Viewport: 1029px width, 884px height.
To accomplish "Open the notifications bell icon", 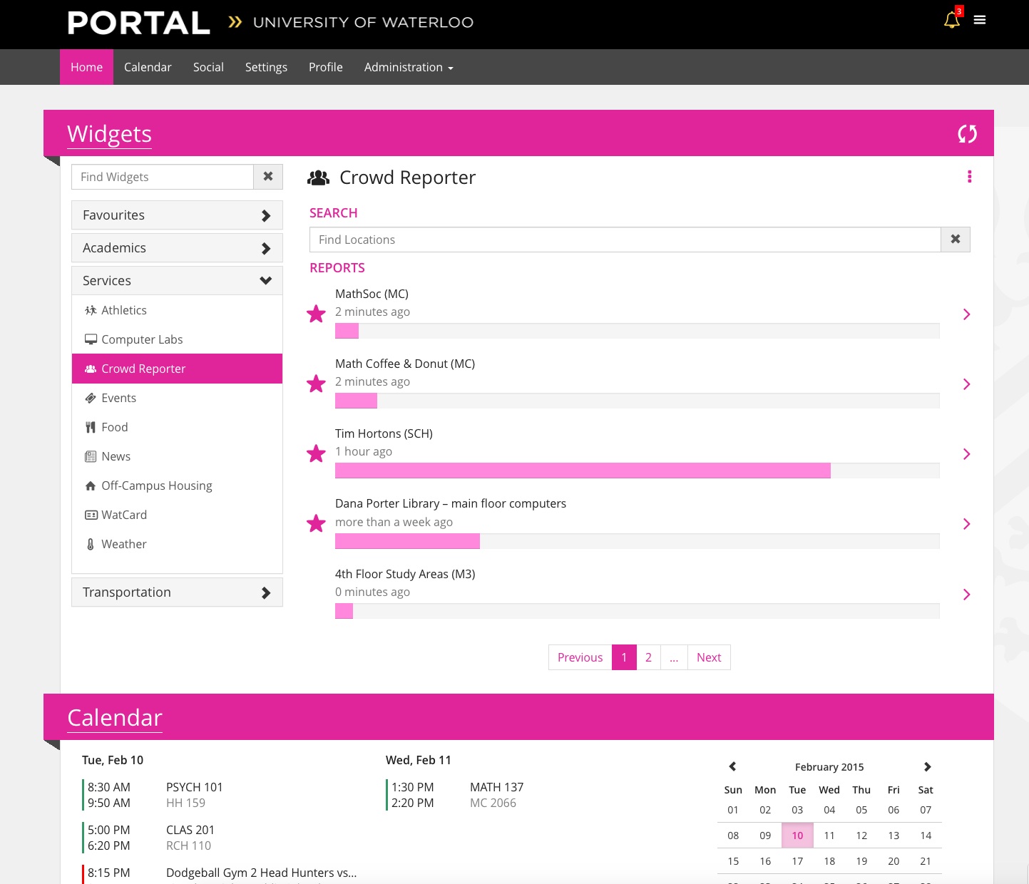I will pos(951,20).
